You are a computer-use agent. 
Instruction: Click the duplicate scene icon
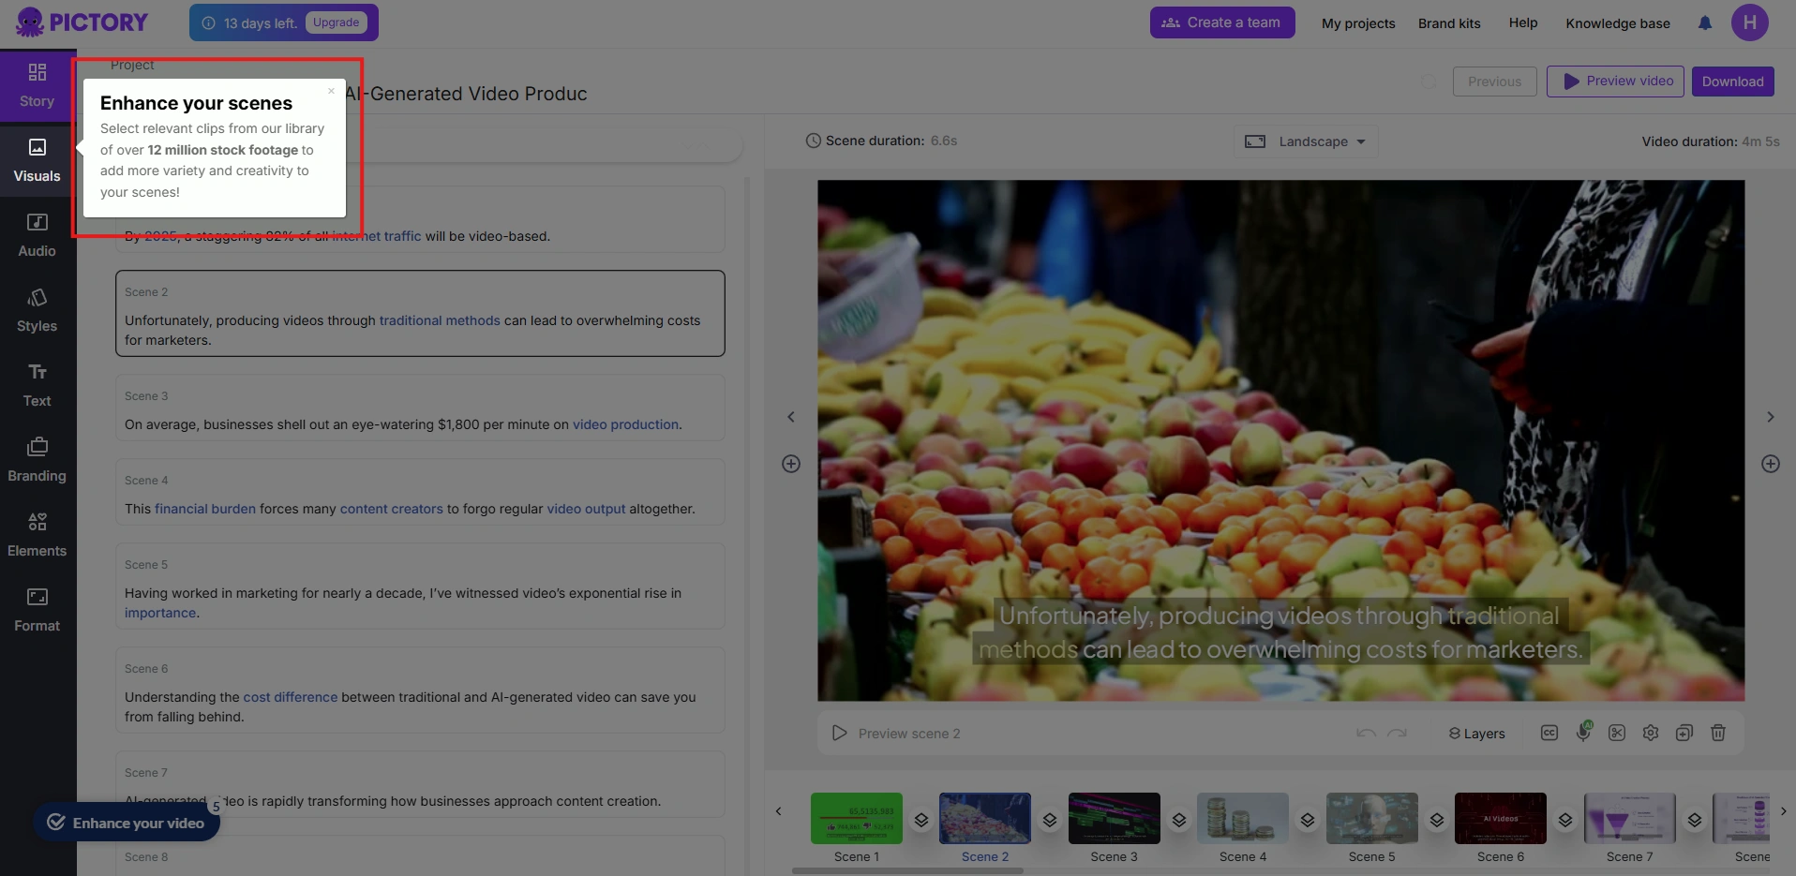1684,733
